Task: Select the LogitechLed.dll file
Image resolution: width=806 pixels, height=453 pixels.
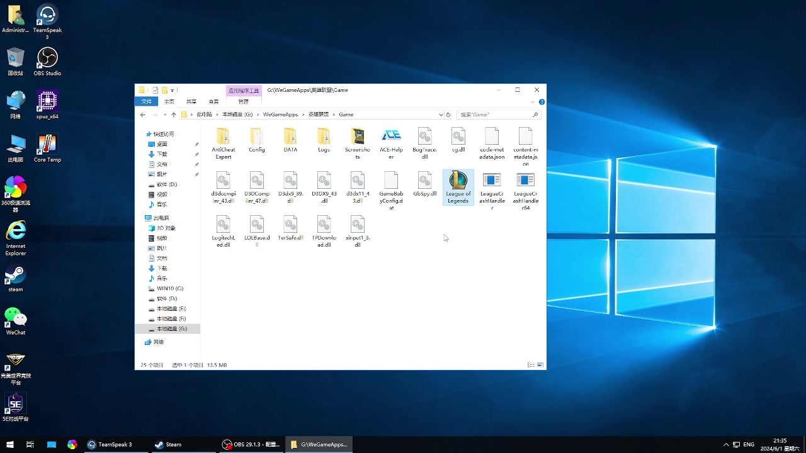Action: click(x=223, y=232)
